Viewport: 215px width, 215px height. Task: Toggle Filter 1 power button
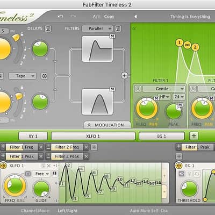[x=138, y=89]
